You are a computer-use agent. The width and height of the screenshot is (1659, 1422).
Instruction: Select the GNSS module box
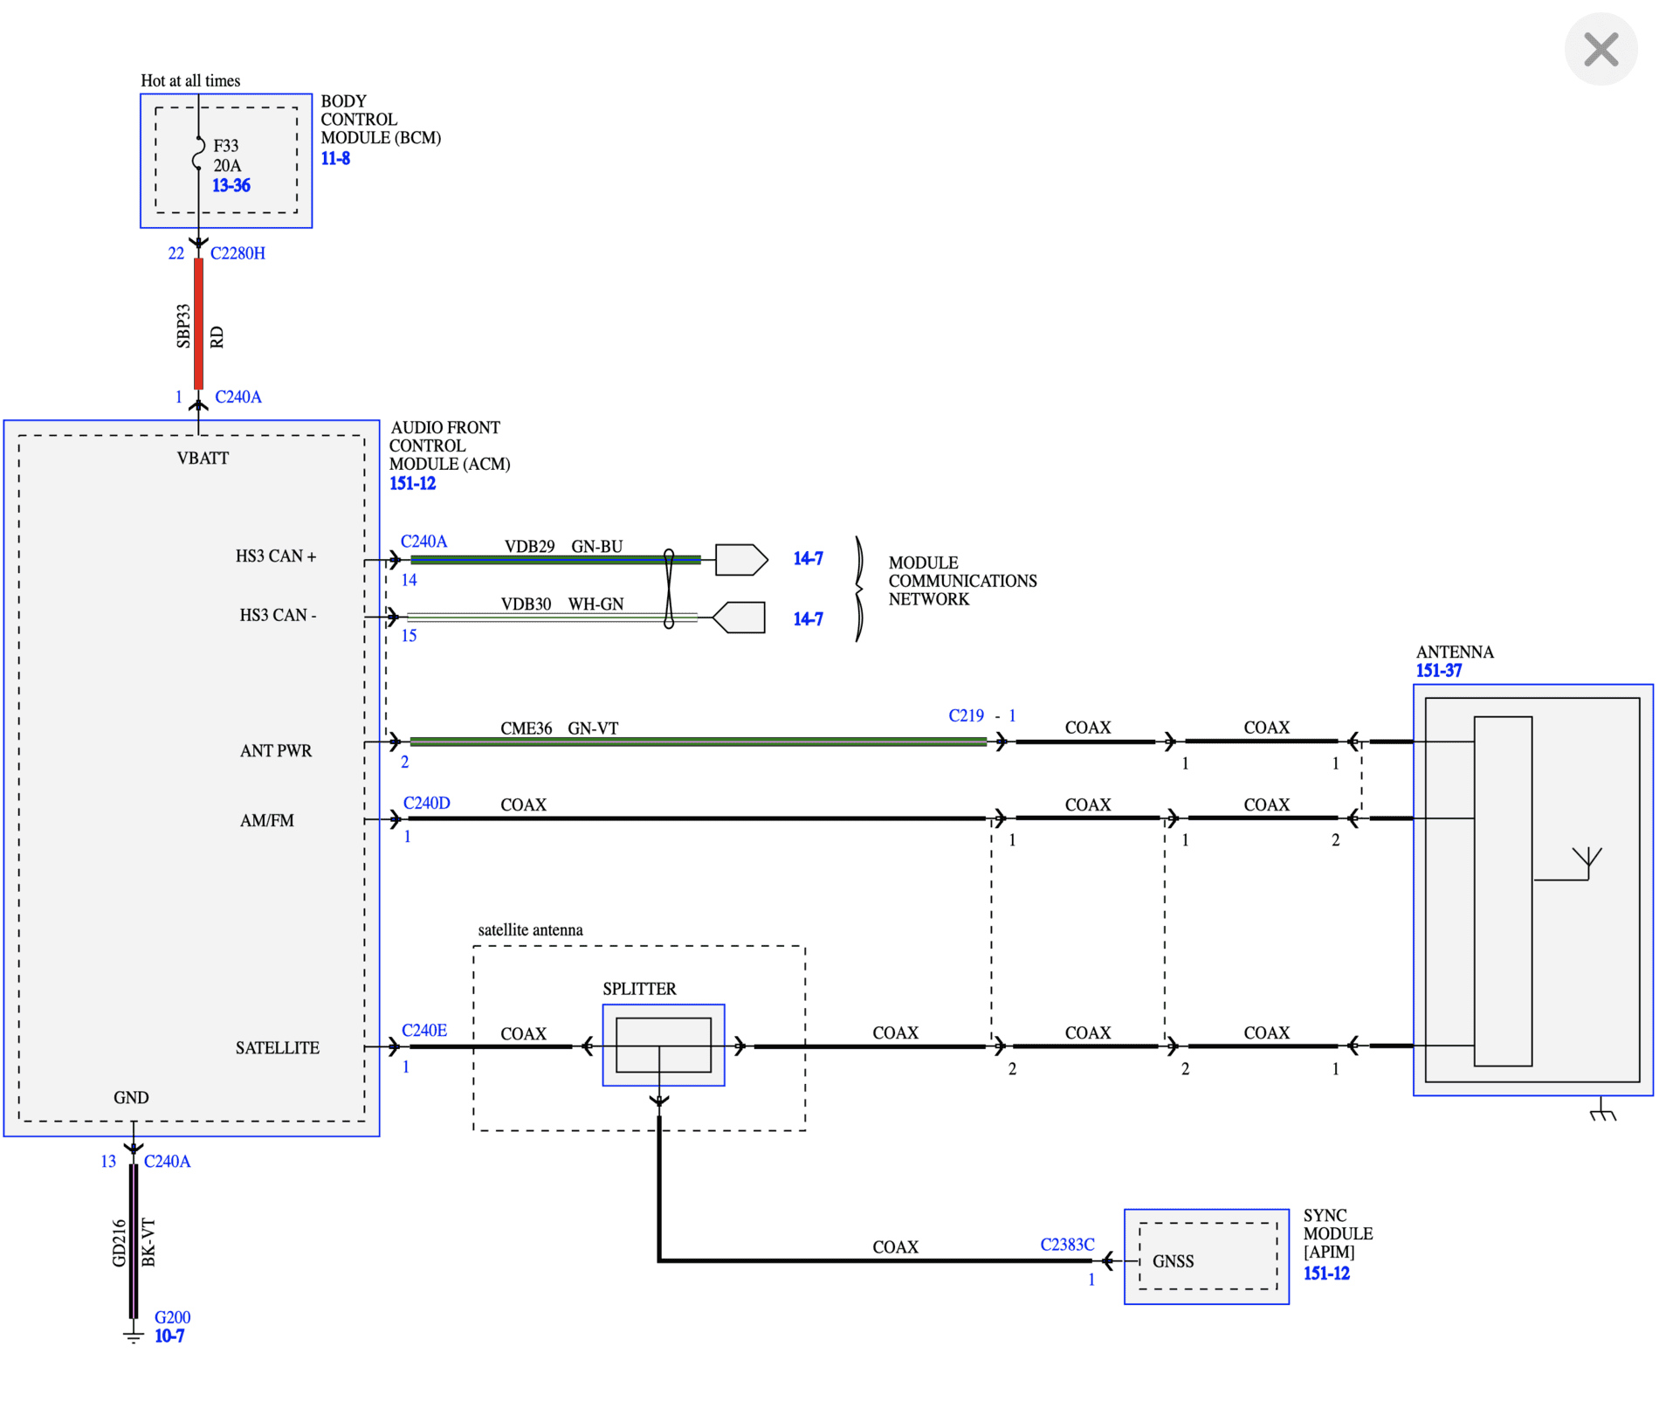coord(1207,1257)
